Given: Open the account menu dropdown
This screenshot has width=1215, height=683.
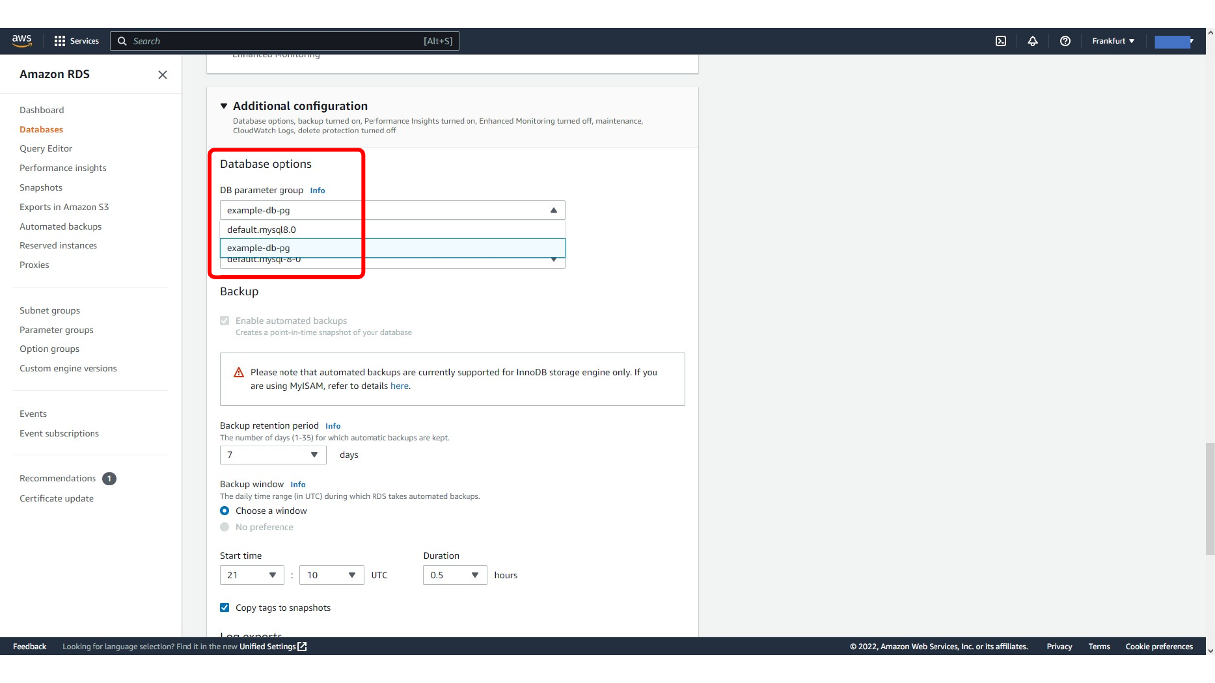Looking at the screenshot, I should pyautogui.click(x=1174, y=42).
